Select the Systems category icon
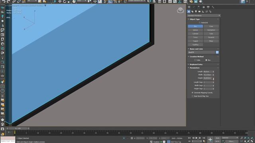255x143 pixels. point(210,12)
